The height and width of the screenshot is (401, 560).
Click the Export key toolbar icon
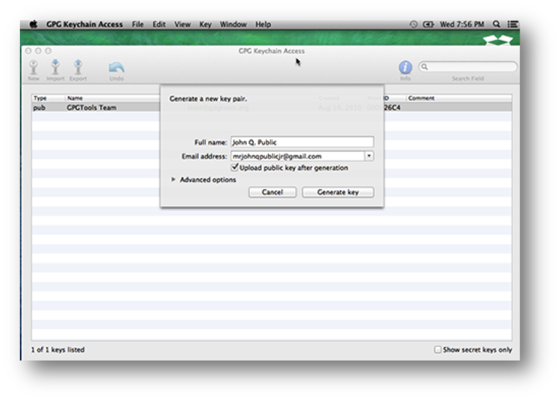click(x=78, y=67)
